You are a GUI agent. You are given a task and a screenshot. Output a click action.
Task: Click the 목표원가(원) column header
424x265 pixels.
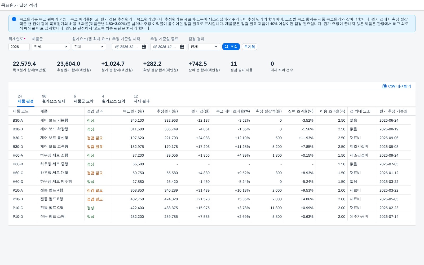click(129, 111)
